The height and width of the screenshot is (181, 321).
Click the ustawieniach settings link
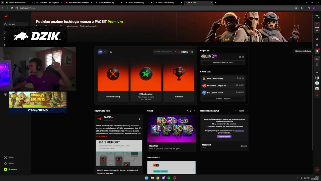[239, 131]
